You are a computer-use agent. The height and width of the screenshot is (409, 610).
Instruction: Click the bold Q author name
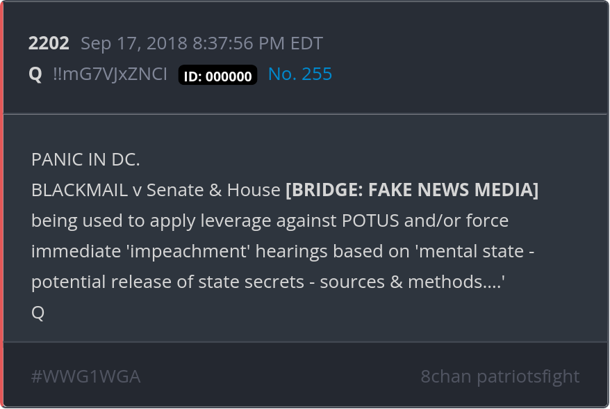click(x=35, y=74)
